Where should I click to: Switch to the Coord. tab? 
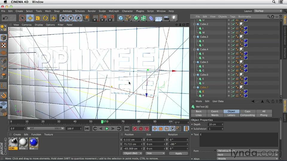(x=215, y=111)
